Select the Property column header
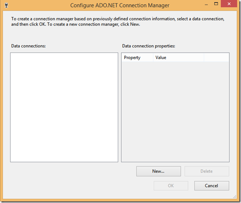Viewport: 241px width, 203px height. coord(137,57)
